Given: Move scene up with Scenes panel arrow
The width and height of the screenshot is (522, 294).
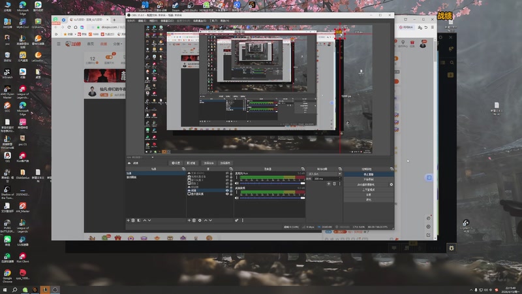Looking at the screenshot, I should [144, 220].
